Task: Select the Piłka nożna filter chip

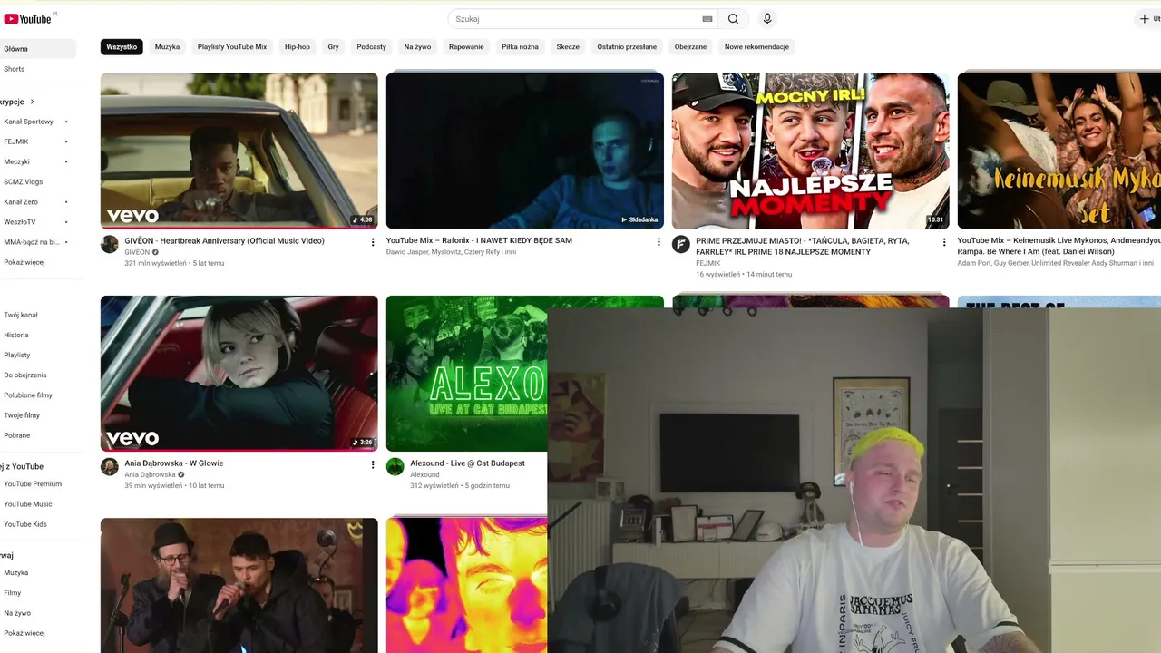Action: [520, 47]
